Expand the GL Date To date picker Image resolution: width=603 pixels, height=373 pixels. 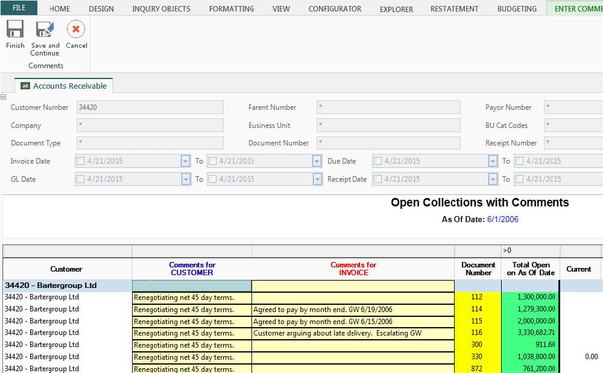coord(317,179)
